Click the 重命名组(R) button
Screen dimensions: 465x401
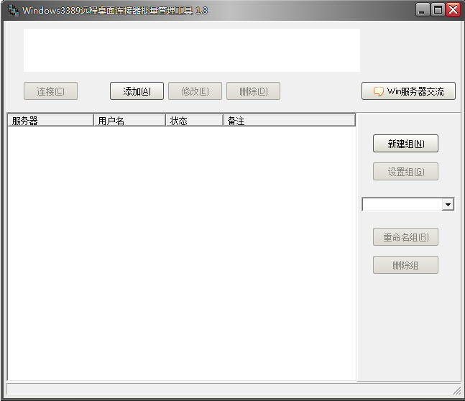pos(405,237)
